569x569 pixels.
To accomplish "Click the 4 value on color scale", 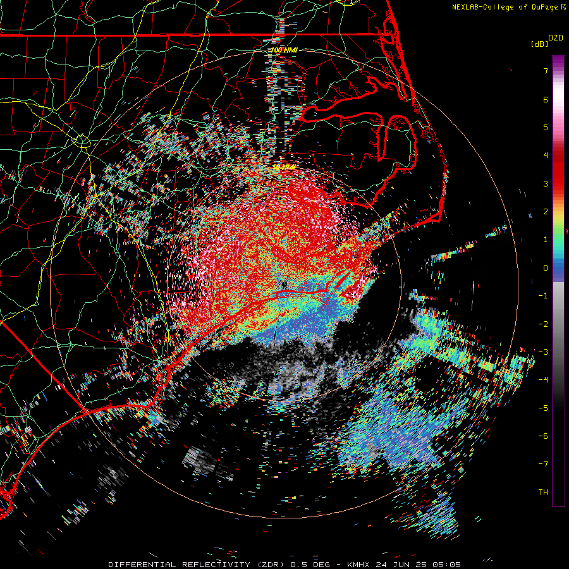I will (546, 156).
